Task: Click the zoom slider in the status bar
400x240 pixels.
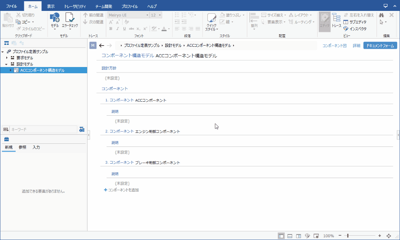Action: click(348, 236)
